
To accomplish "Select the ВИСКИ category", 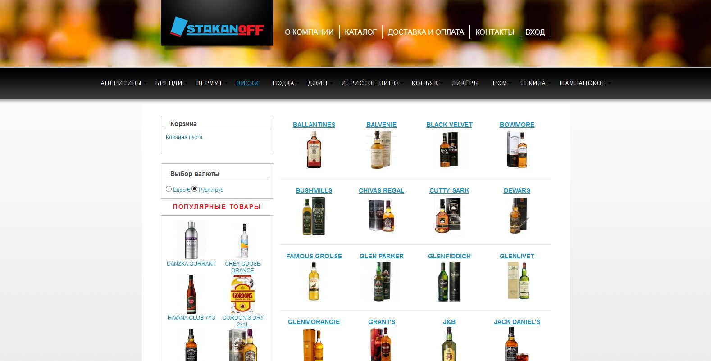I will 248,83.
